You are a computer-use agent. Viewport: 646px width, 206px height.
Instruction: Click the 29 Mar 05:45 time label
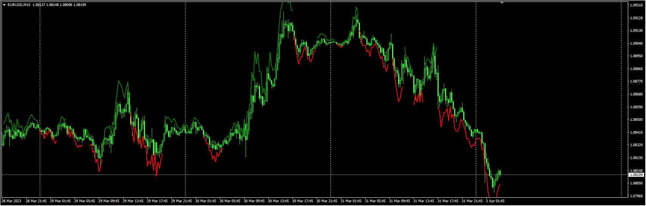pyautogui.click(x=85, y=201)
